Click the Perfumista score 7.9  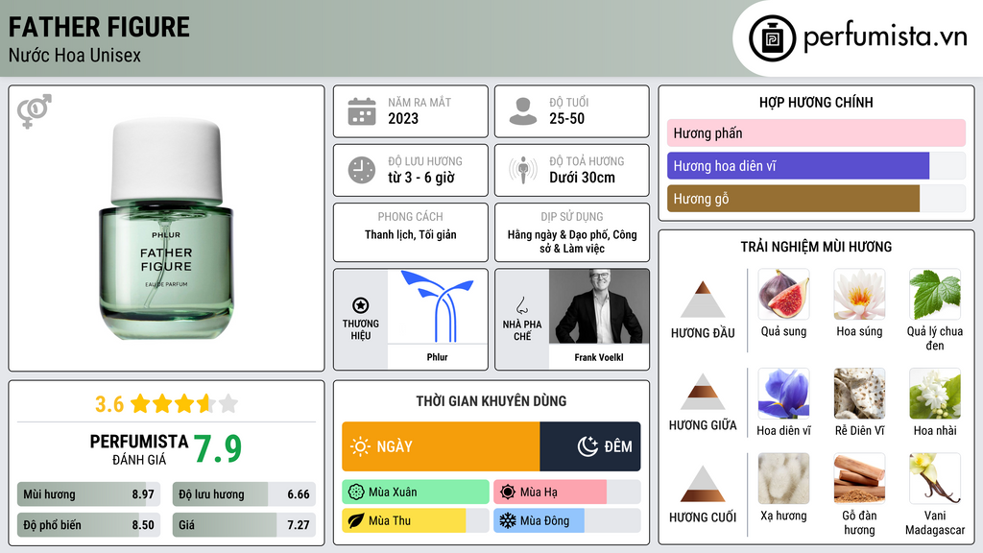(217, 449)
